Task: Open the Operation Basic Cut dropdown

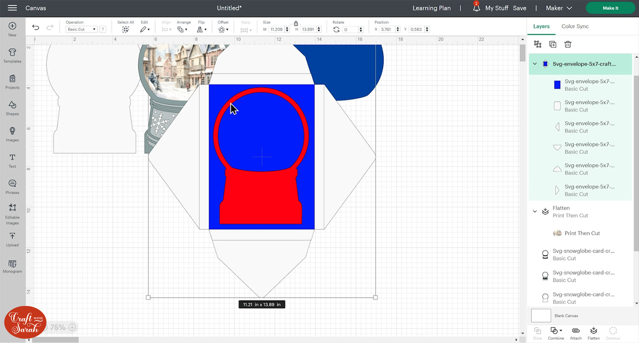Action: [x=81, y=29]
